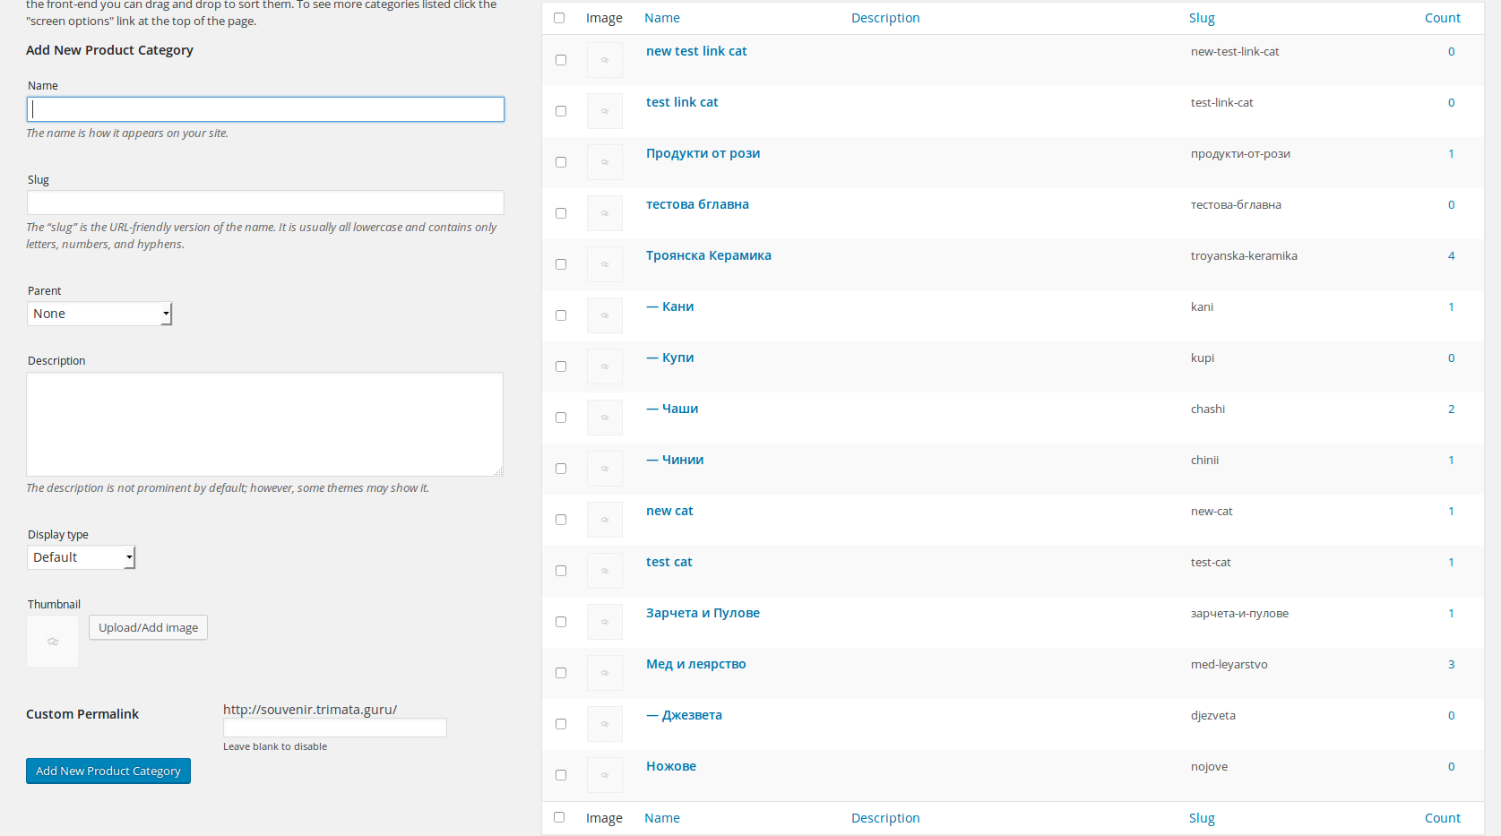Check the new test link cat row

coord(561,60)
